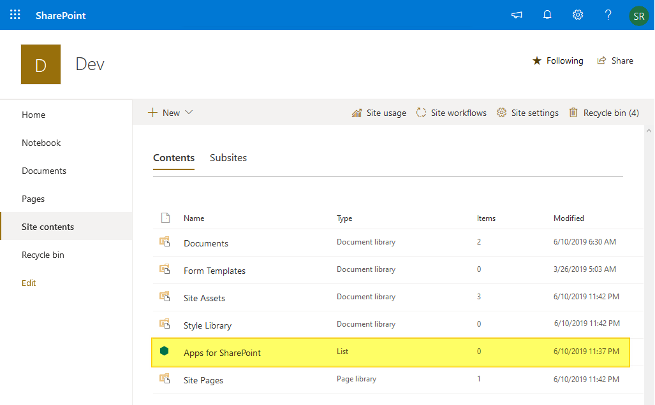Click the Yammer megaphone icon in the header
This screenshot has width=655, height=405.
pyautogui.click(x=517, y=15)
